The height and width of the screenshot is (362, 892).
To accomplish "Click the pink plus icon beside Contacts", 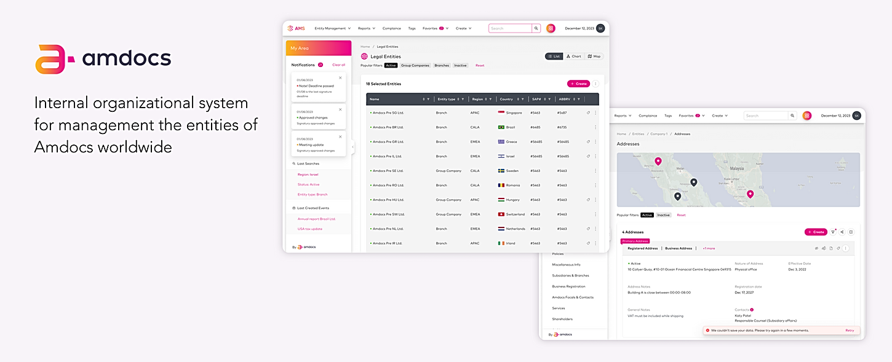I will (x=752, y=310).
